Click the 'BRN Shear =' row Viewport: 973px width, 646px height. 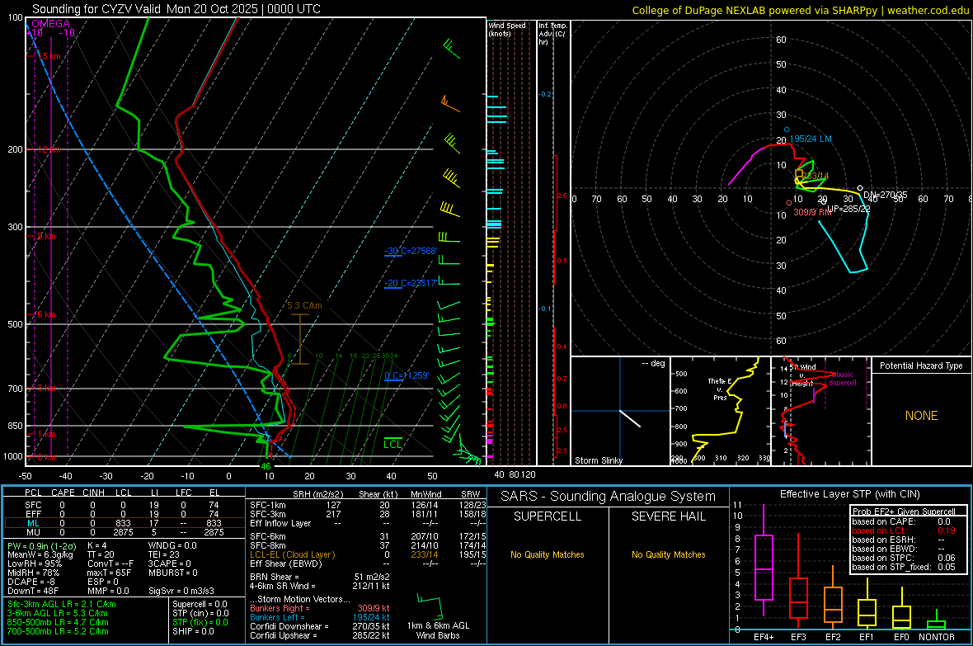(320, 577)
